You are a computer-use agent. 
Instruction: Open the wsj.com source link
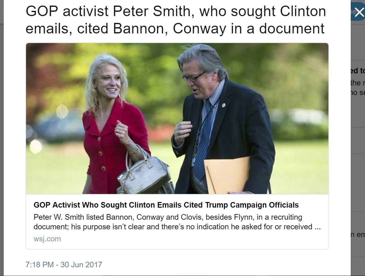coord(47,239)
